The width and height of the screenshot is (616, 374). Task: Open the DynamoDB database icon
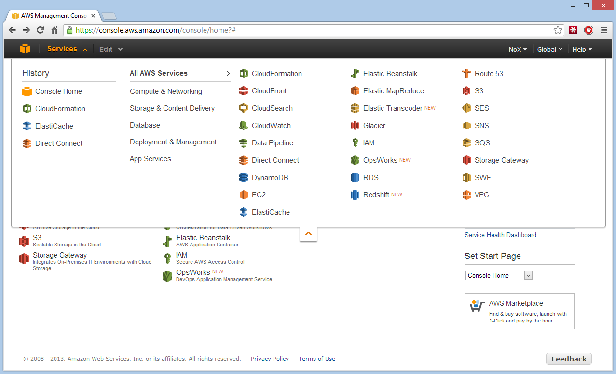(244, 178)
